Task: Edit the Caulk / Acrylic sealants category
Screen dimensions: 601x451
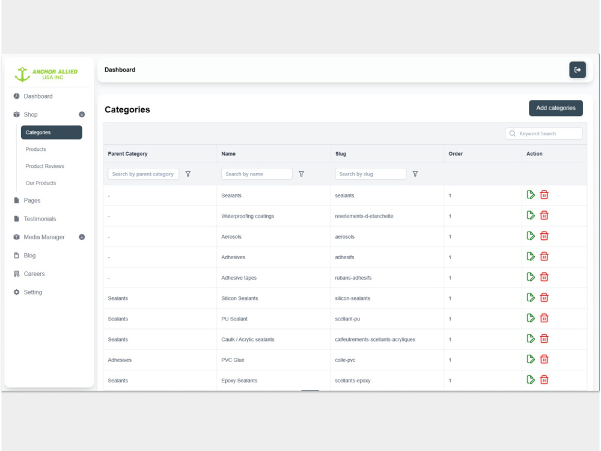Action: coord(531,339)
